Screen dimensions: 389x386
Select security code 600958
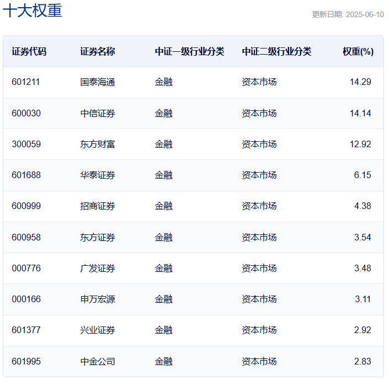coord(26,237)
